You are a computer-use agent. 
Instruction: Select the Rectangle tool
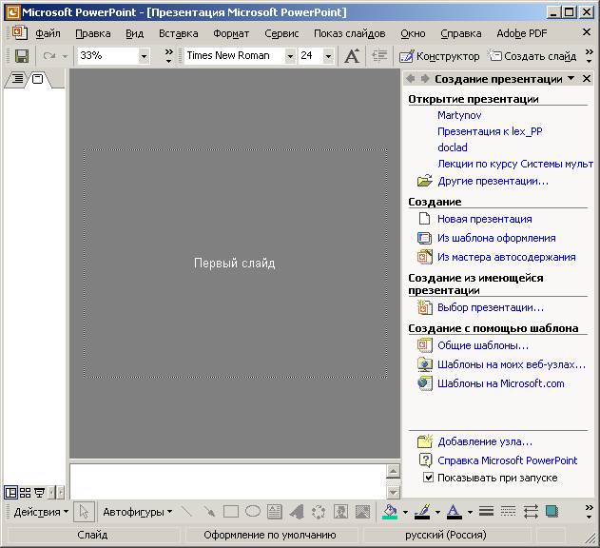click(x=231, y=512)
